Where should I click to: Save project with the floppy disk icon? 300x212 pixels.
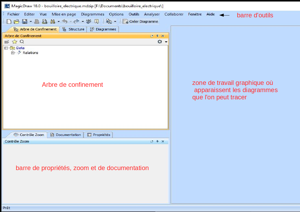click(x=25, y=22)
